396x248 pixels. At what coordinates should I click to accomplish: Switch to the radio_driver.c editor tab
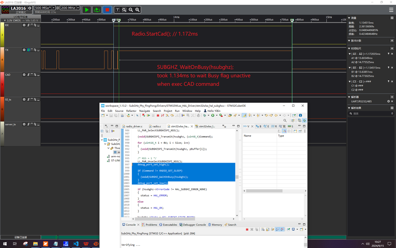click(x=134, y=126)
